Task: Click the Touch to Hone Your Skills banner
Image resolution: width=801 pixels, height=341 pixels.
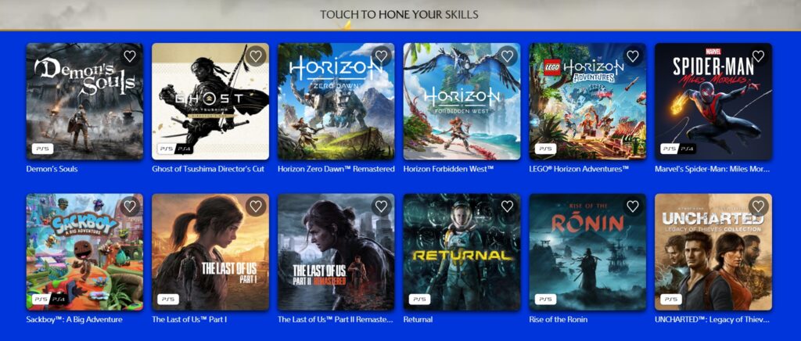Action: (400, 15)
